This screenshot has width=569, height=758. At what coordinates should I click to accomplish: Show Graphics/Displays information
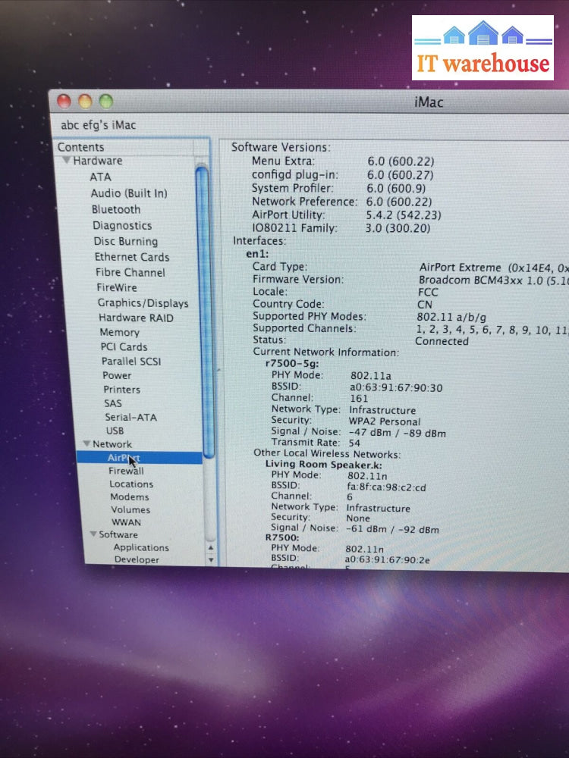click(x=143, y=302)
